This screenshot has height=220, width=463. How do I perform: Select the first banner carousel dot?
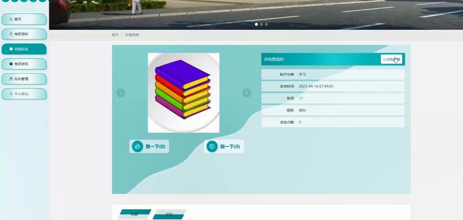[256, 24]
